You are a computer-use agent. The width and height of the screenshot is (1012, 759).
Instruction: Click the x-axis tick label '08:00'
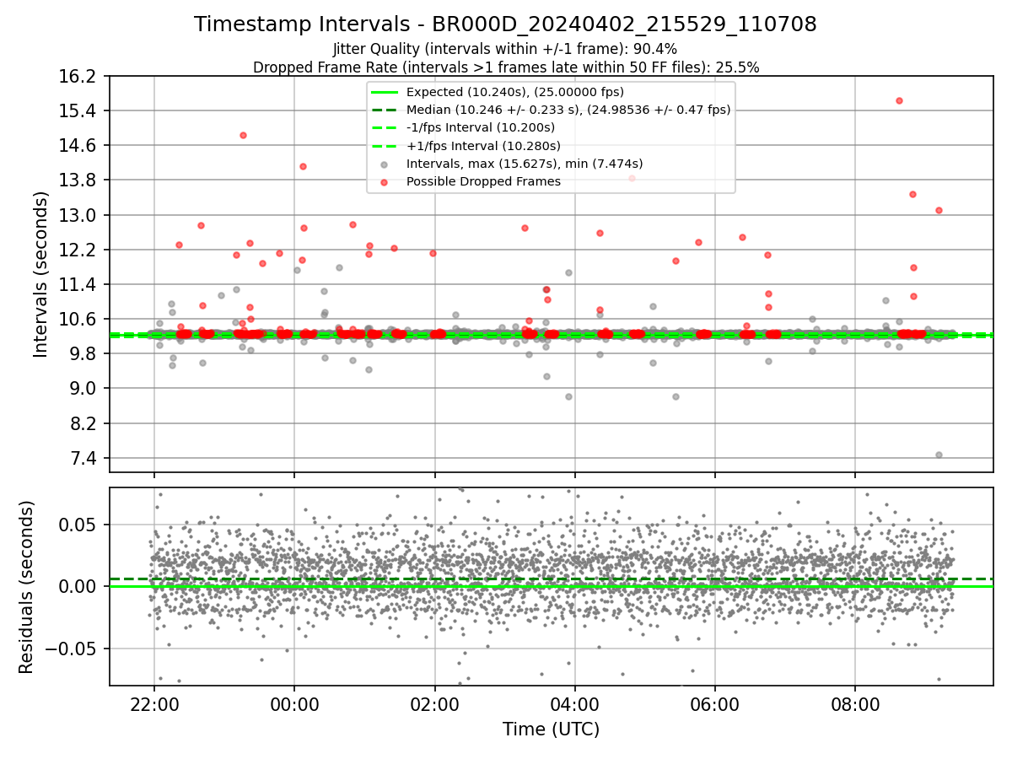click(855, 705)
